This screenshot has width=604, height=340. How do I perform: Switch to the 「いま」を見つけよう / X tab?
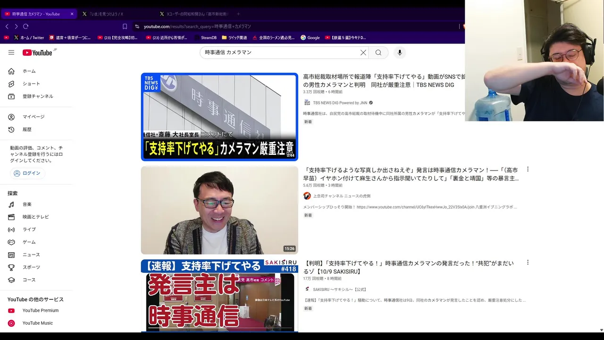coord(116,14)
